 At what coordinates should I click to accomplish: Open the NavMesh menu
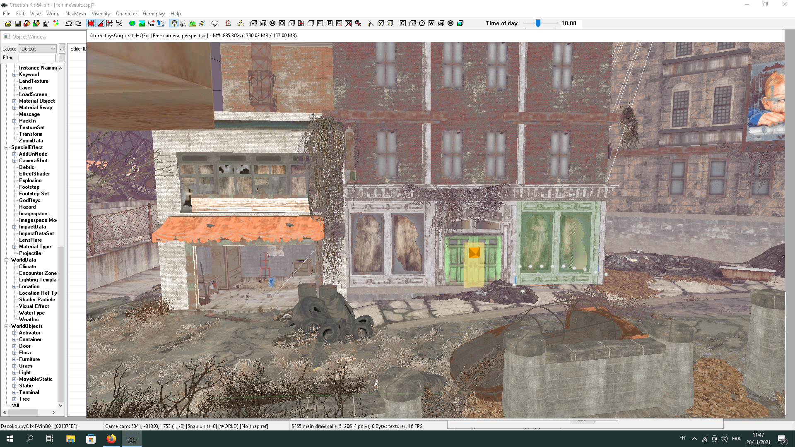click(x=75, y=14)
